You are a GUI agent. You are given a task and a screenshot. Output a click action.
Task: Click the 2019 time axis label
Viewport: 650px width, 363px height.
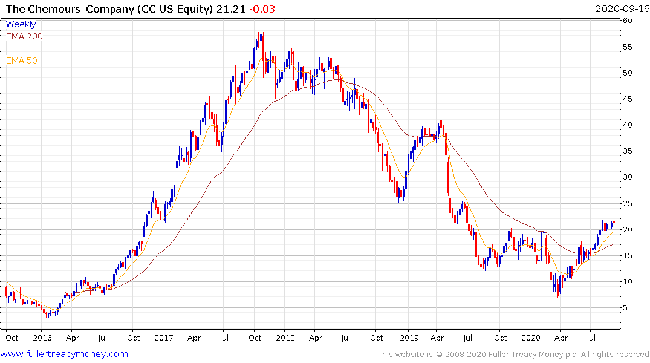click(x=409, y=338)
